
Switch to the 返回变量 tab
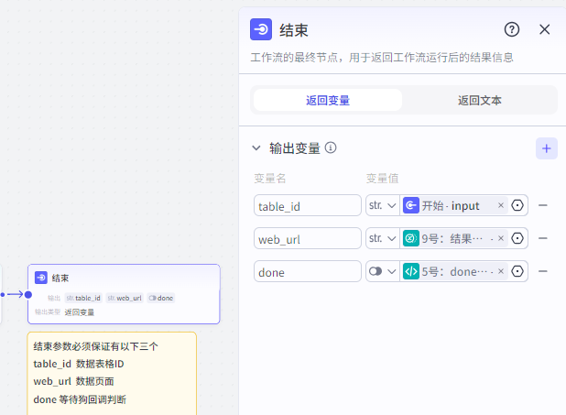click(328, 100)
